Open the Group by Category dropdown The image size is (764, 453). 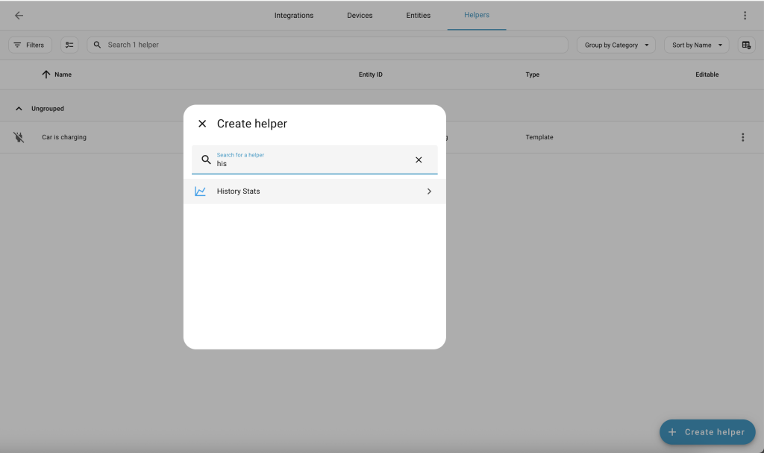[616, 45]
